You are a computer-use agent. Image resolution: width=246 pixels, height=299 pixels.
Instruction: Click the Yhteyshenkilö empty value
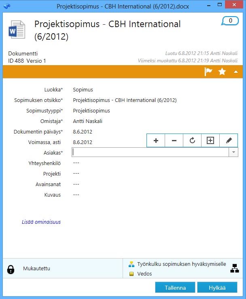tap(76, 163)
